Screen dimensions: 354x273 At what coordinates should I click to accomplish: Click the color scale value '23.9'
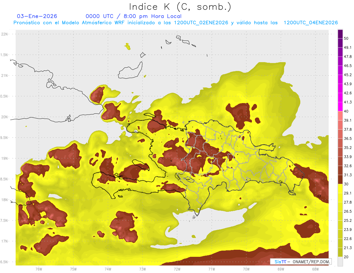point(348,229)
